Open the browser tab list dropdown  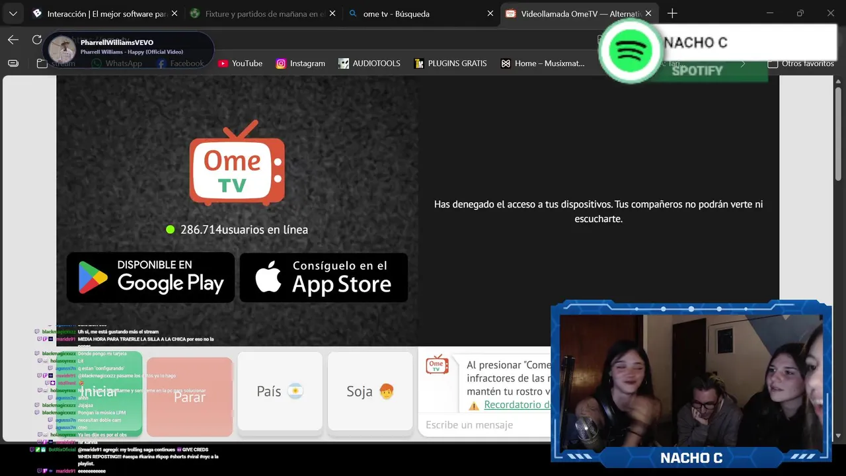[13, 13]
